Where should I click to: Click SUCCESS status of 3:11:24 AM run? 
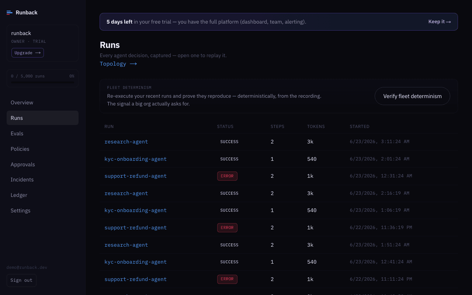[x=229, y=142]
